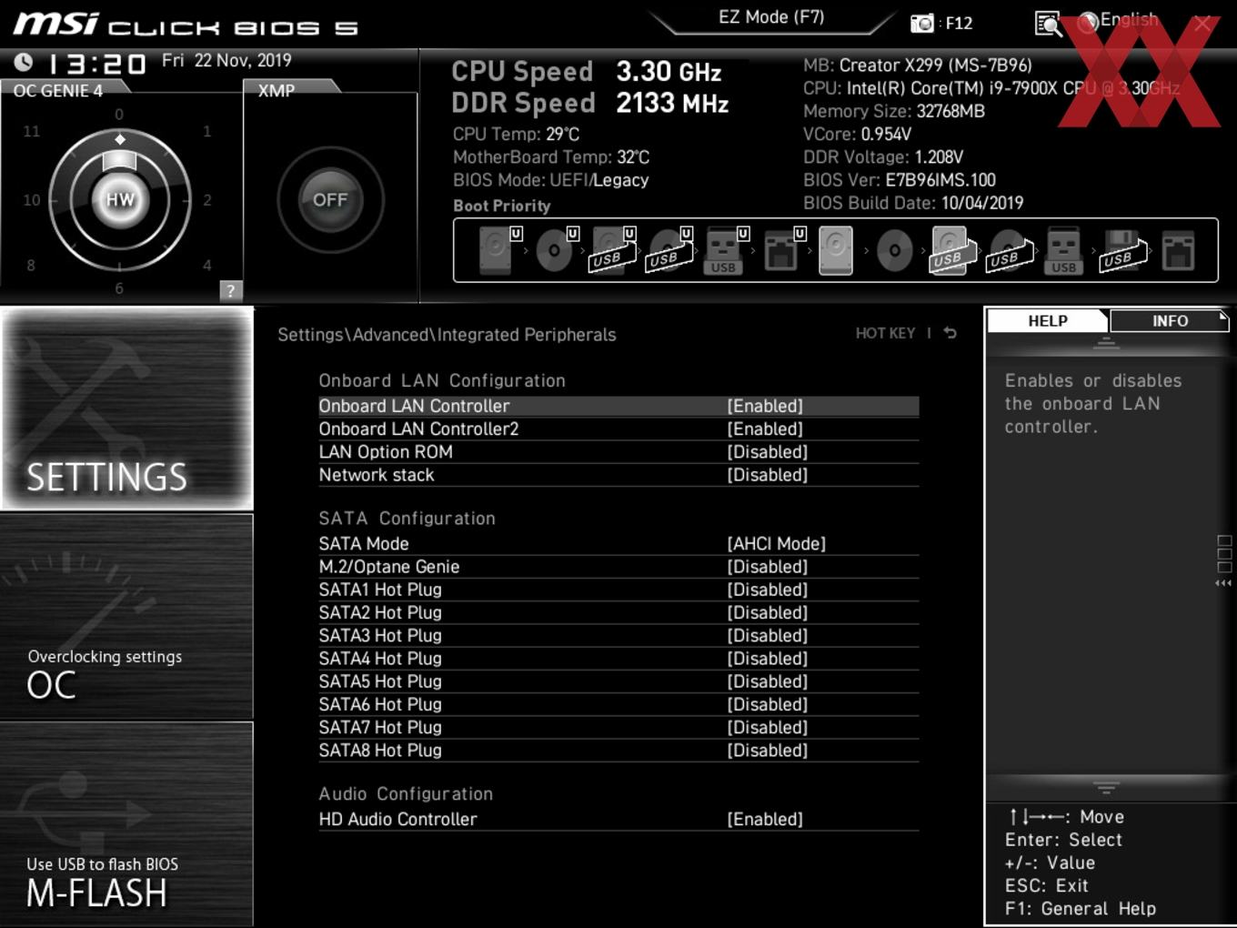Select the UEFI CD/DVD boot device icon
1237x928 pixels.
pos(556,250)
